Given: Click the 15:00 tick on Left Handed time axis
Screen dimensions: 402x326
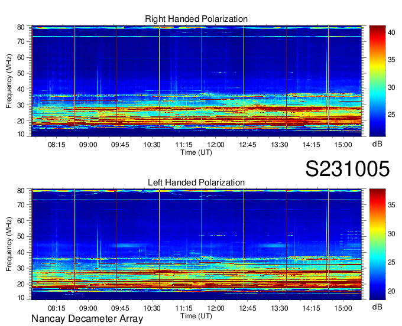Looking at the screenshot, I should (343, 308).
